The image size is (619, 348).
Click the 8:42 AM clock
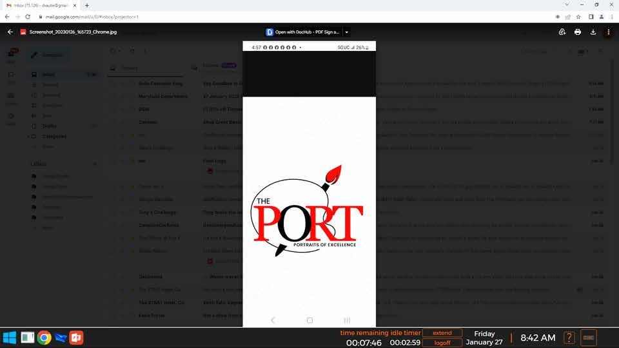pos(538,338)
